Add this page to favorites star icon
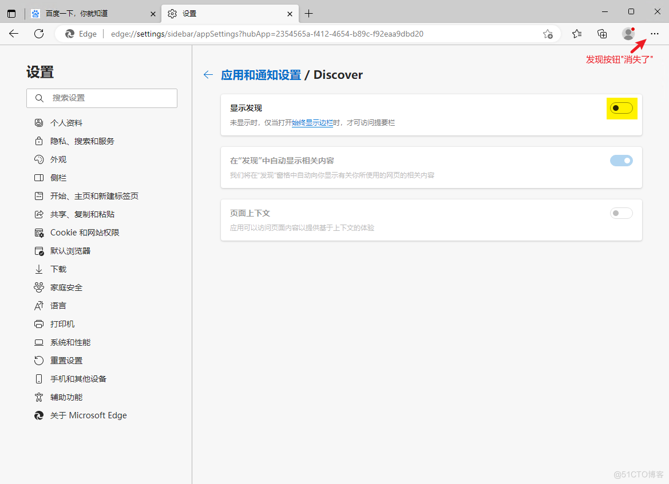 (548, 34)
